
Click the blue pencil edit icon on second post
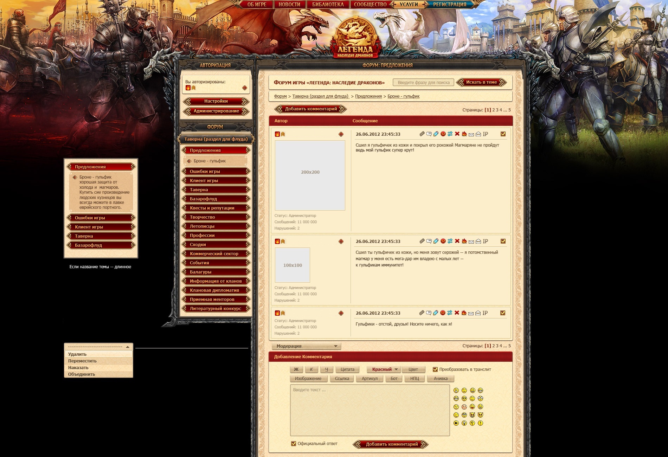[436, 241]
